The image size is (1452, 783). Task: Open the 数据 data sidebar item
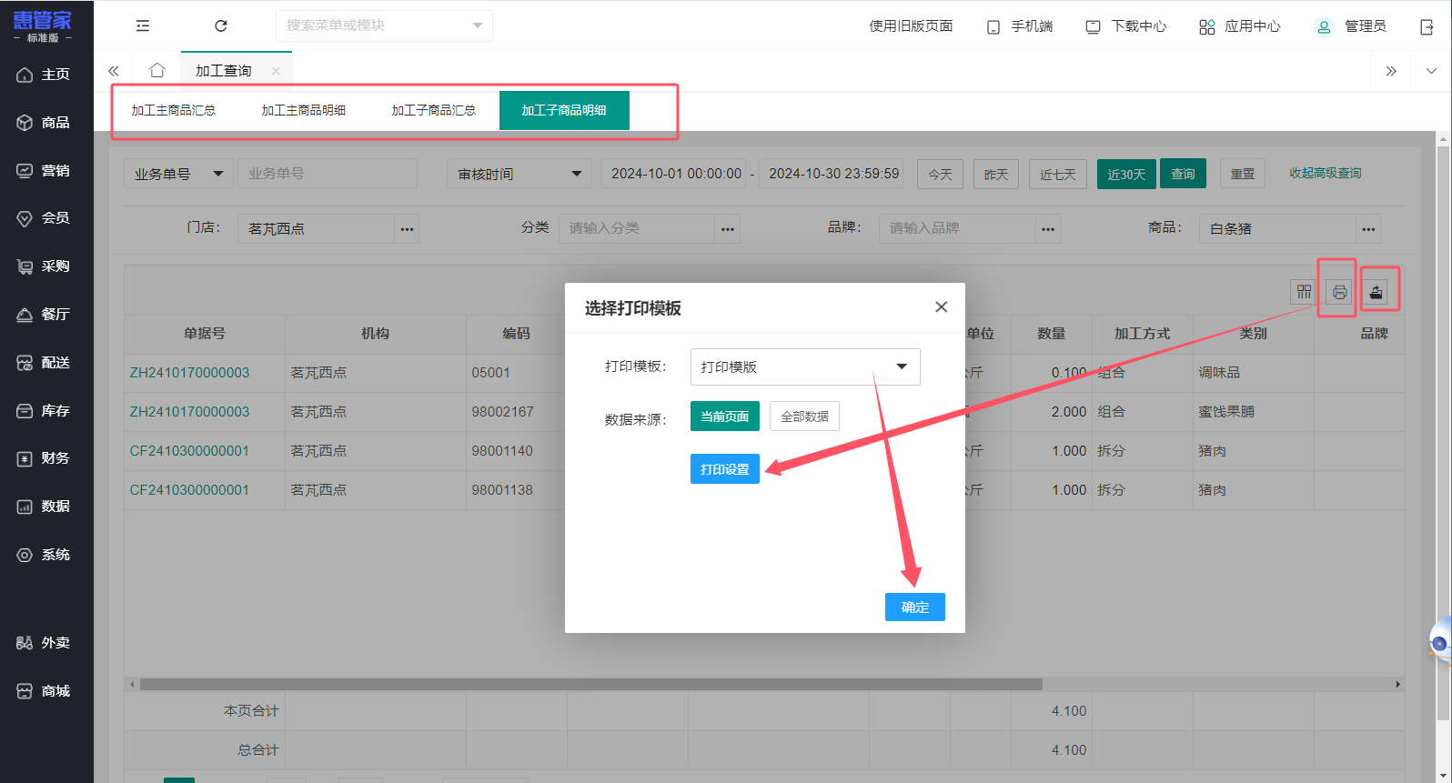click(x=44, y=507)
